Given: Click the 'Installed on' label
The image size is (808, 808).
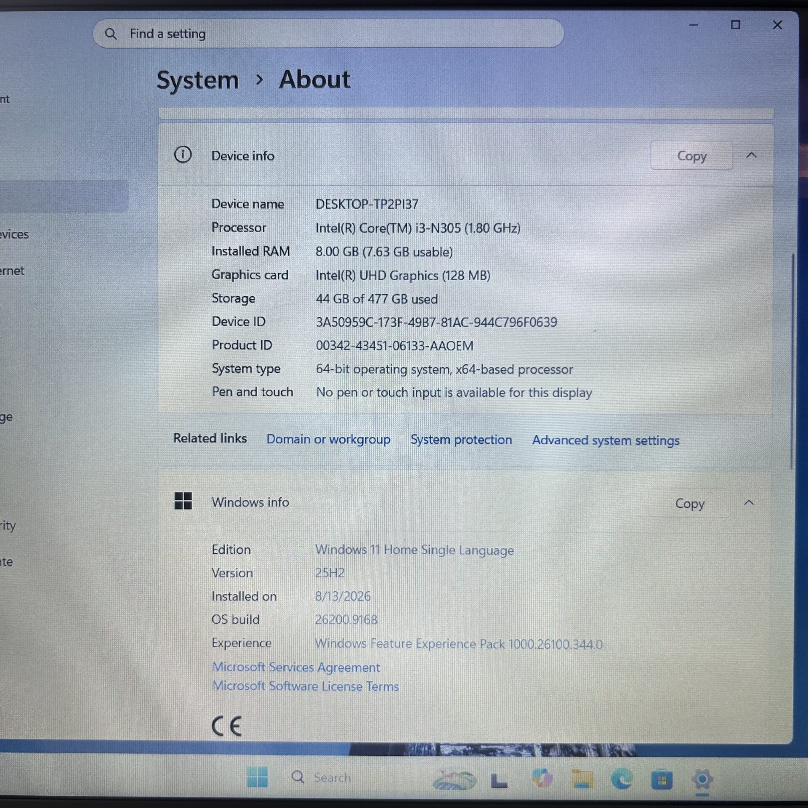Looking at the screenshot, I should pos(244,596).
